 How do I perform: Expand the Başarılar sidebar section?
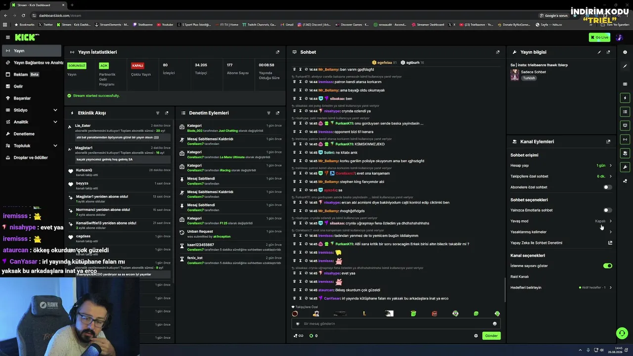coord(32,98)
